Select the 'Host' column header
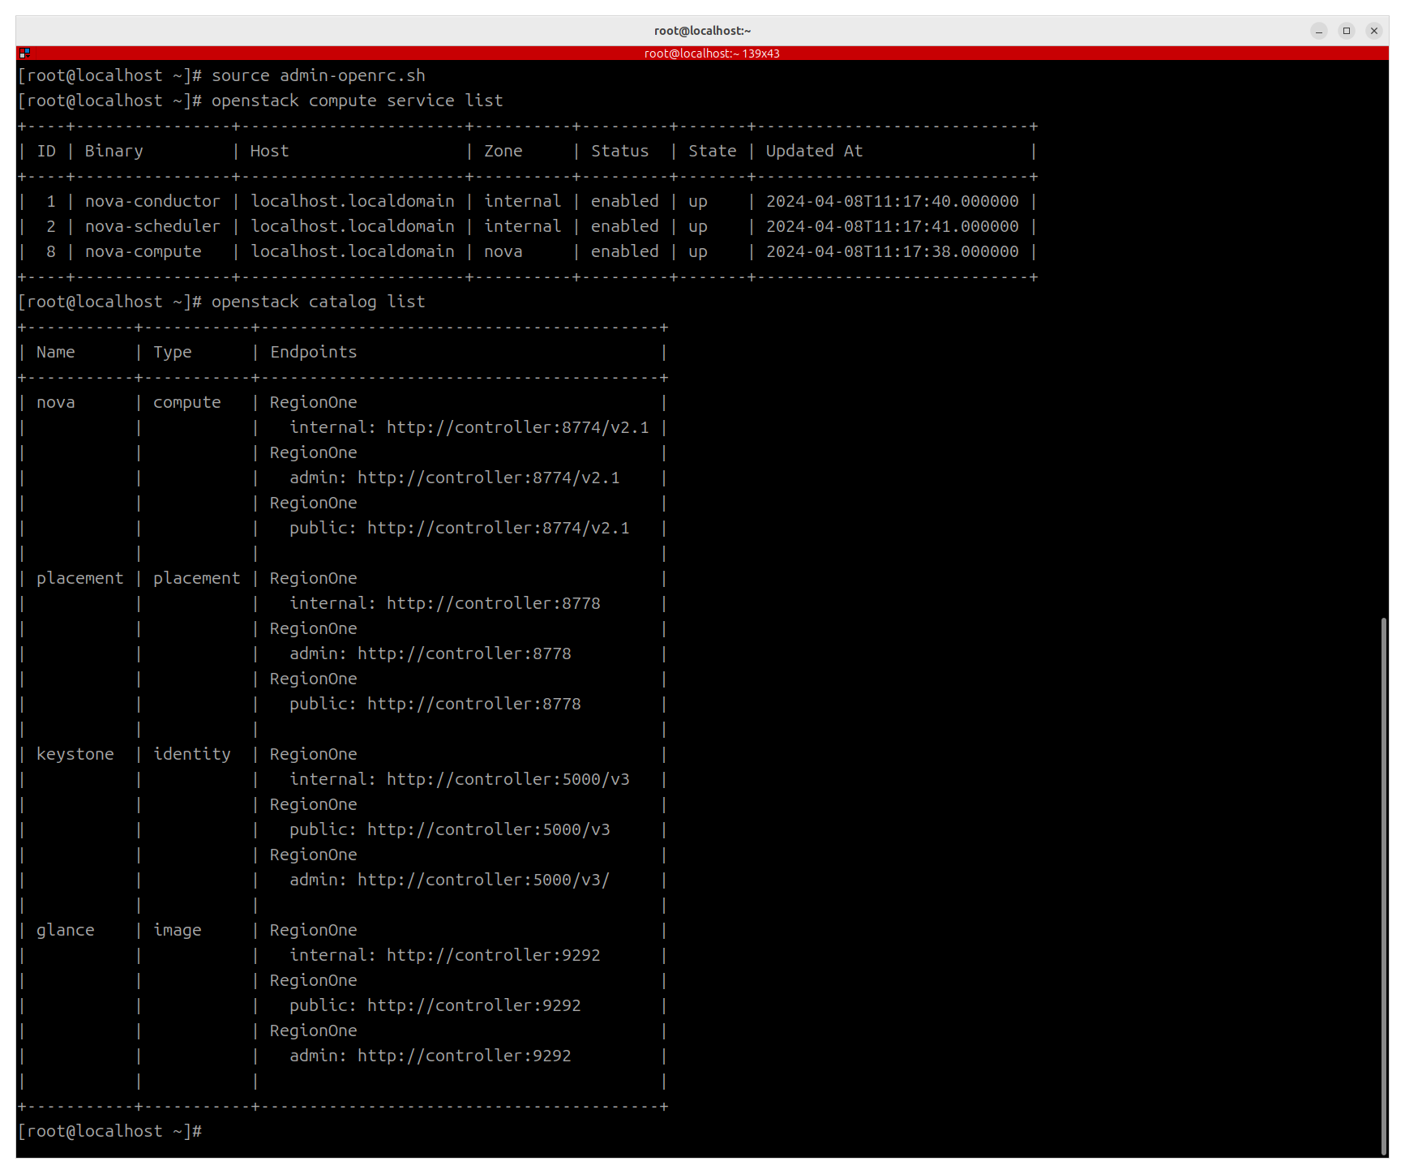 pos(270,151)
